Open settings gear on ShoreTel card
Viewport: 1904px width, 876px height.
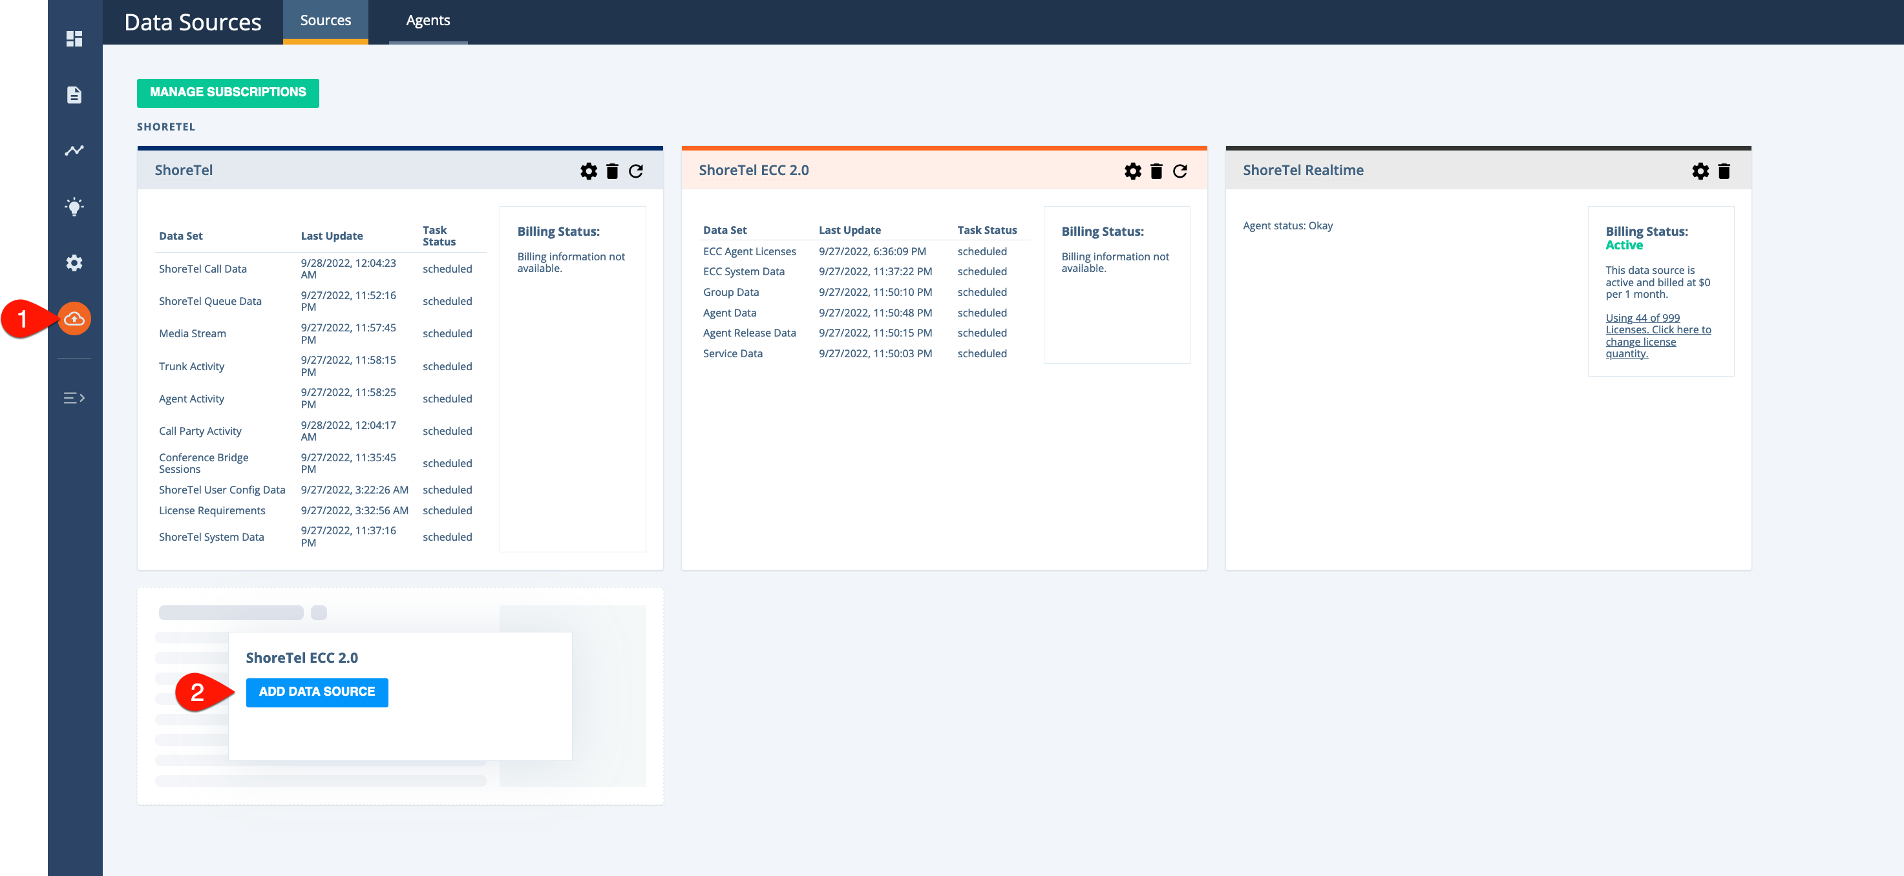[588, 171]
